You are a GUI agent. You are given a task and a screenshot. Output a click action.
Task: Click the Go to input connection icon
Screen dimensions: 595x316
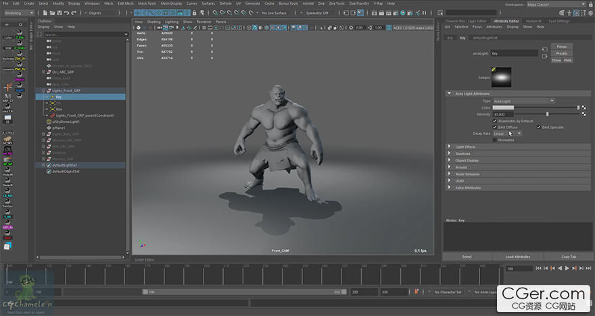click(x=544, y=50)
